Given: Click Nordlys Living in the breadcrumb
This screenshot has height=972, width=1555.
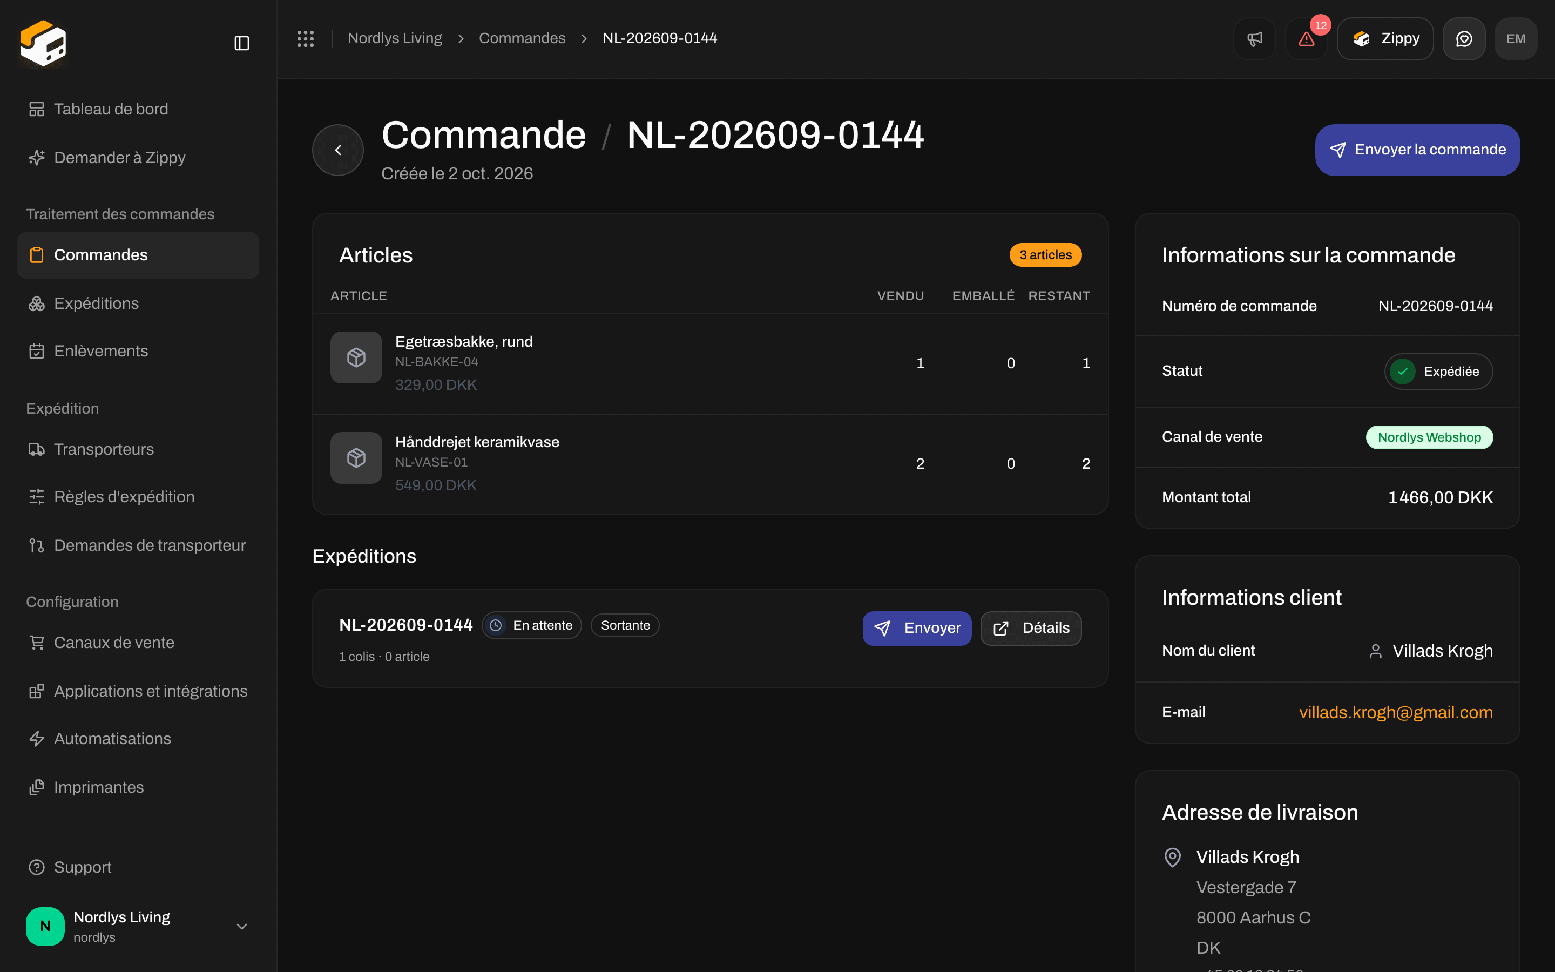Looking at the screenshot, I should click(x=395, y=38).
